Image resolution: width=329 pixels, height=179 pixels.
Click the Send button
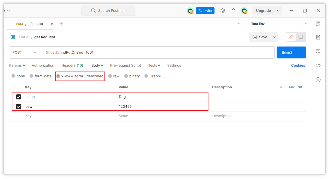[287, 52]
